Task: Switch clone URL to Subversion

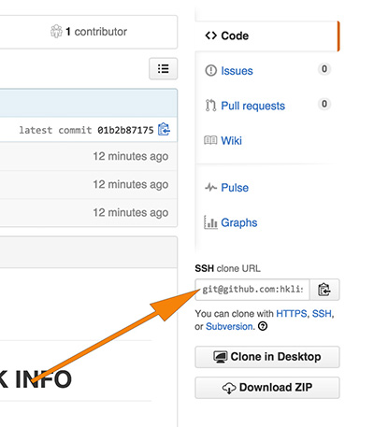Action: (x=229, y=326)
